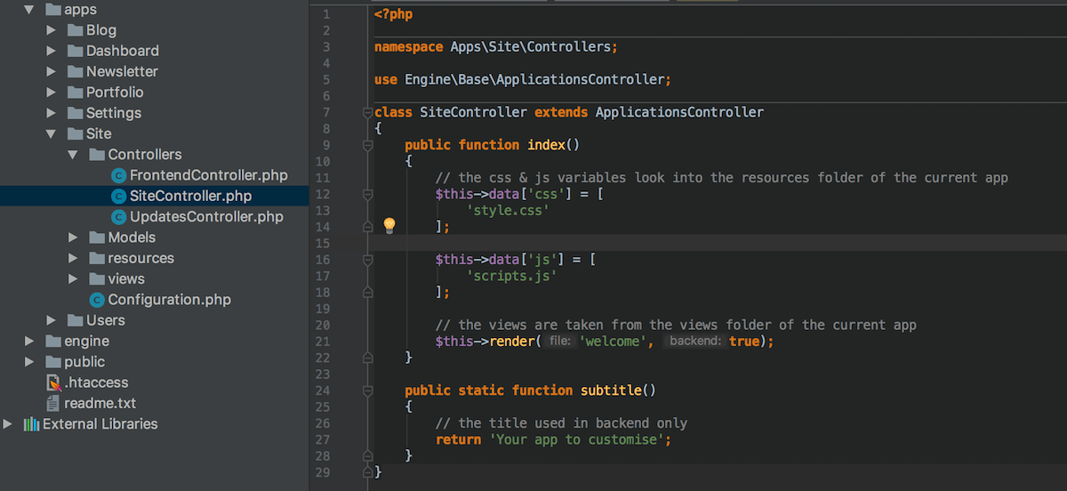Click the 'scripts.js' string
Screen dimensions: 1067x491
[x=511, y=276]
